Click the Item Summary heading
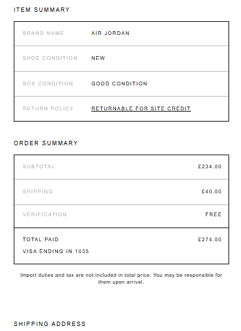Screen dimensions: 241x331 point(42,10)
